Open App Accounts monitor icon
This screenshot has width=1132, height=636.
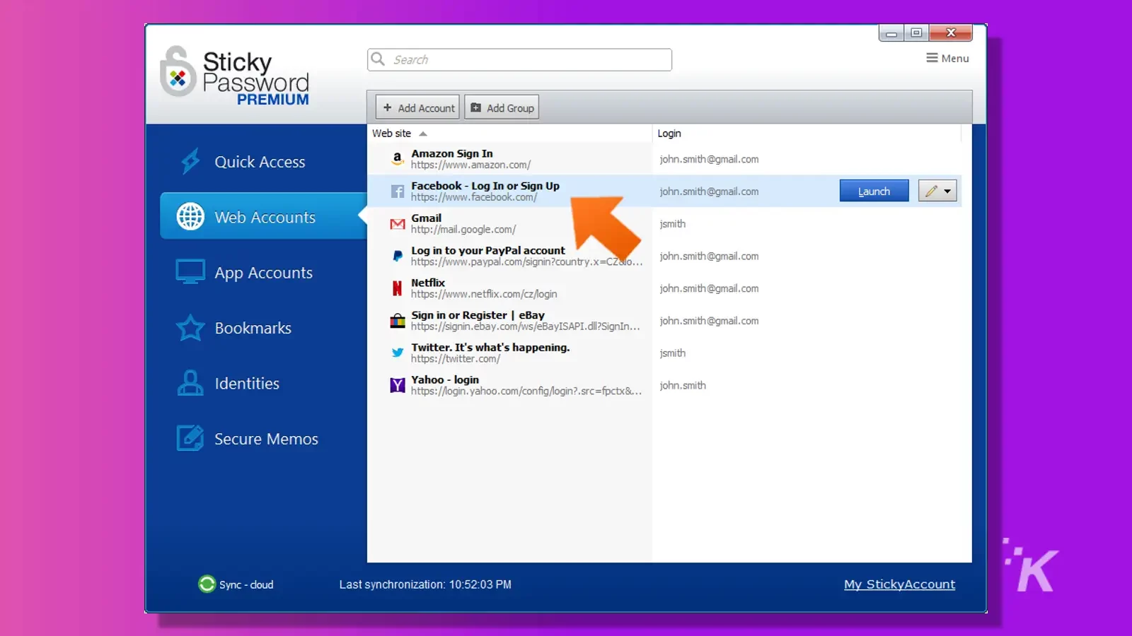click(x=190, y=272)
